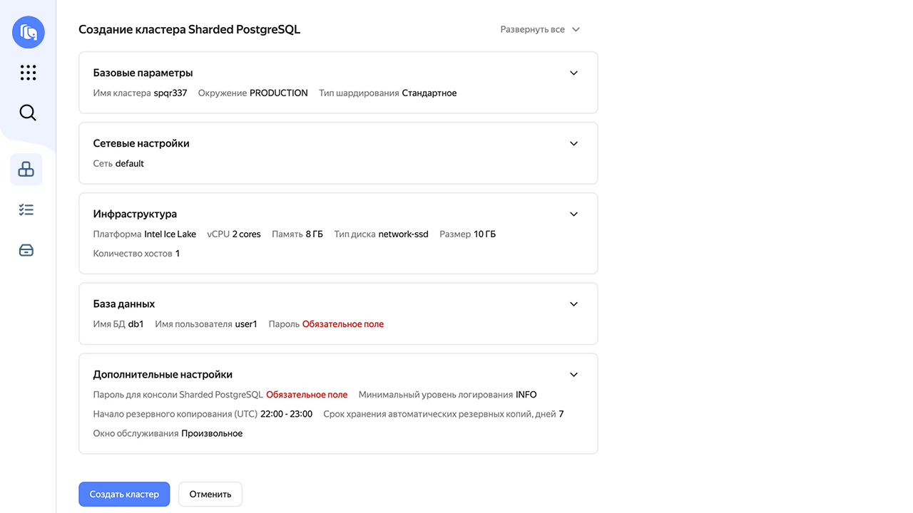This screenshot has width=913, height=513.
Task: Open the operations checklist icon in sidebar
Action: click(x=26, y=209)
